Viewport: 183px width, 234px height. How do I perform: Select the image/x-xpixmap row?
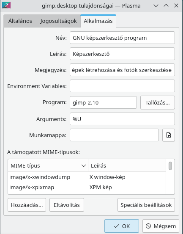click(87, 187)
